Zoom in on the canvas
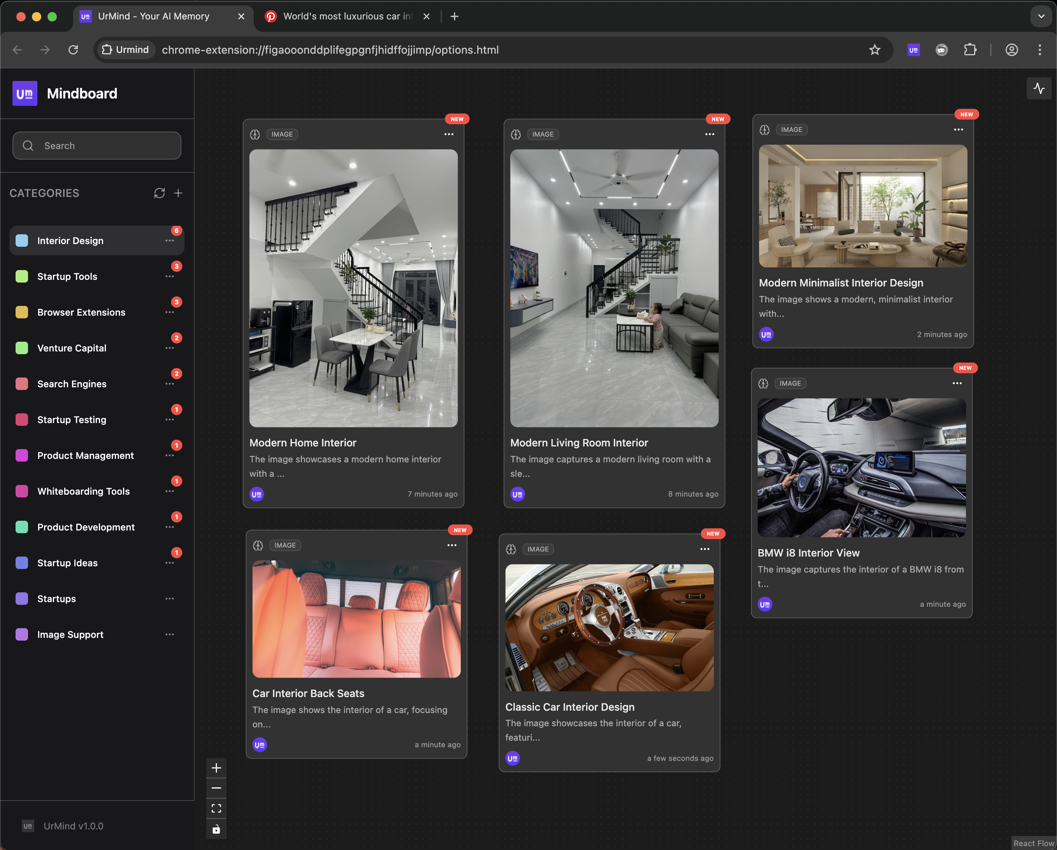Screen dimensions: 1057x850 pyautogui.click(x=216, y=767)
